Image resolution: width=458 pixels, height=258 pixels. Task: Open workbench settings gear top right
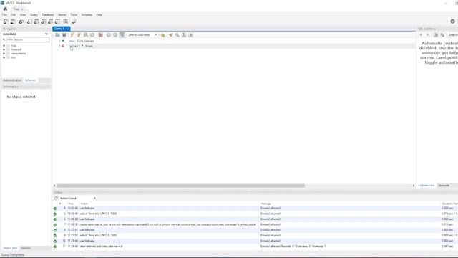tap(452, 21)
